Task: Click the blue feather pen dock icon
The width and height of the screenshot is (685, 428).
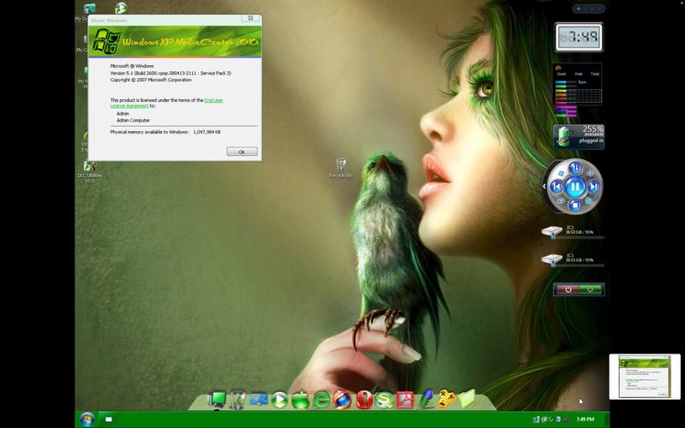Action: click(x=426, y=399)
